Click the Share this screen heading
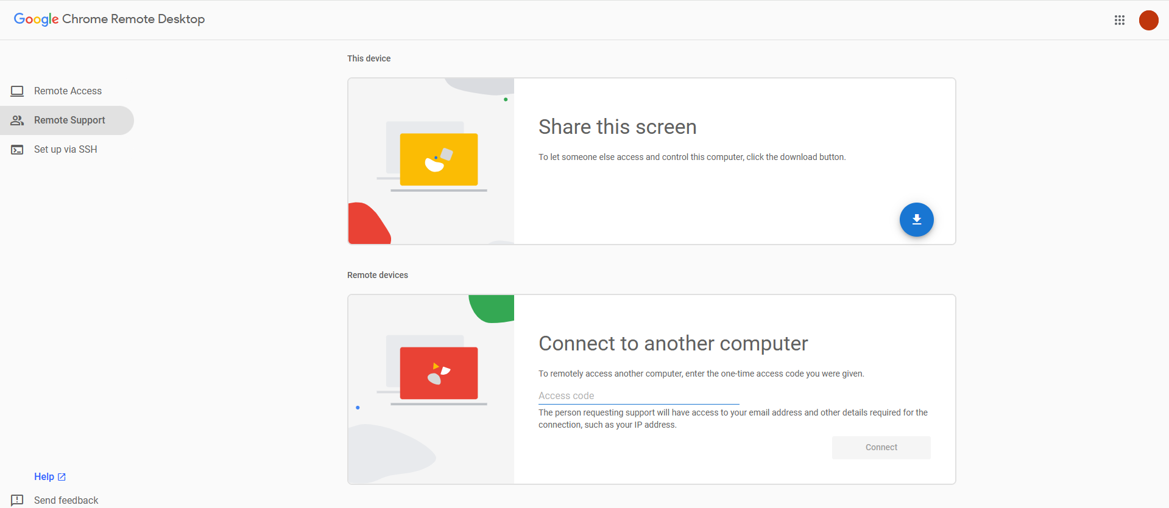 pos(617,127)
